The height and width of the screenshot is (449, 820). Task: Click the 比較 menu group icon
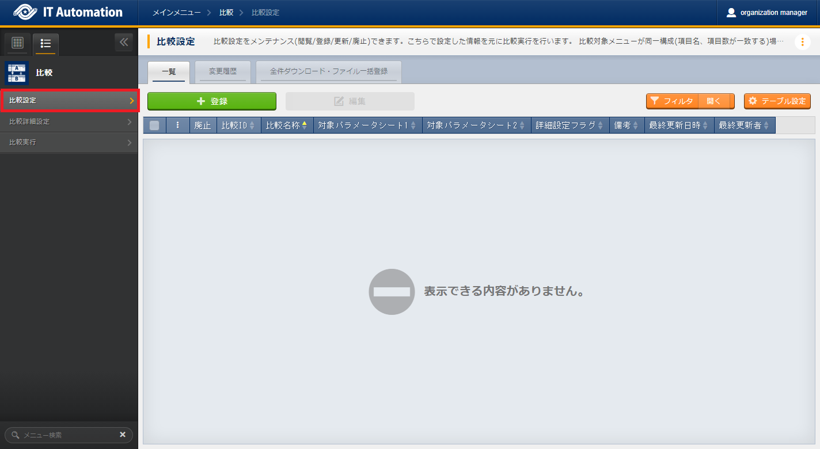click(x=17, y=73)
